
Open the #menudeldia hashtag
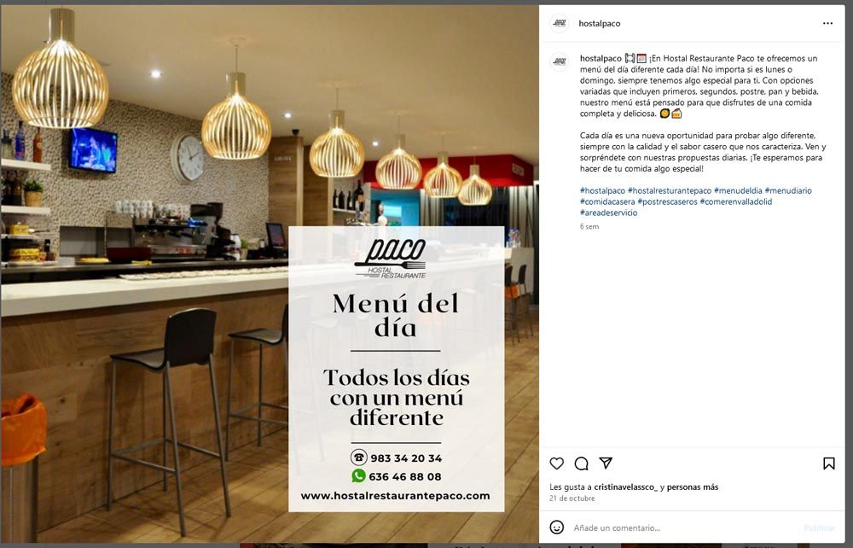coord(738,190)
